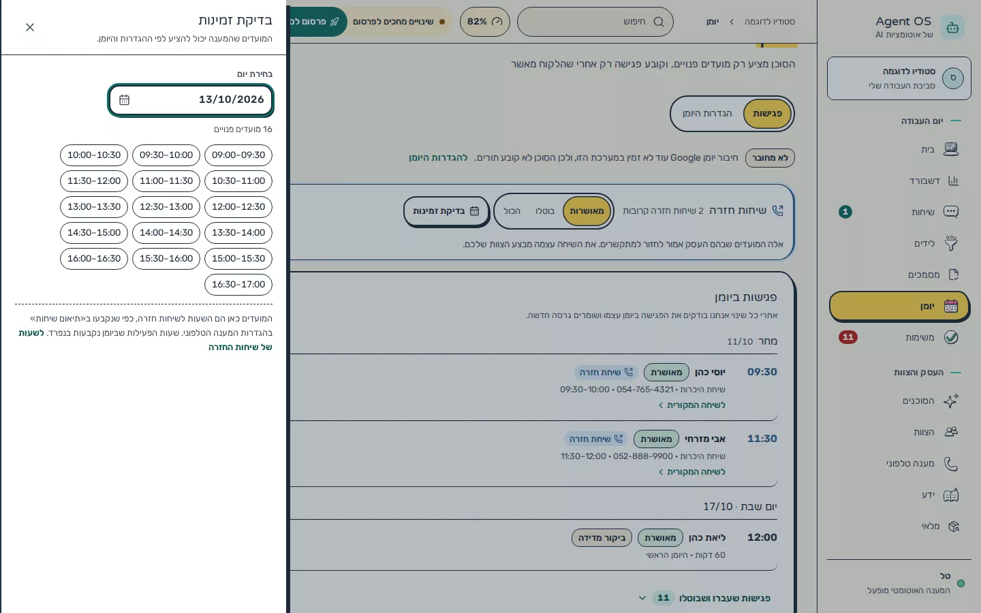Click the date field 13/10/2026
This screenshot has height=613, width=981.
point(191,100)
